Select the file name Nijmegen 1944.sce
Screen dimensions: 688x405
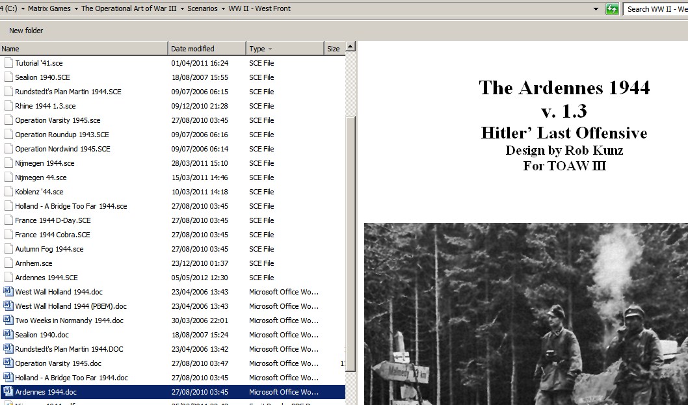click(x=45, y=163)
